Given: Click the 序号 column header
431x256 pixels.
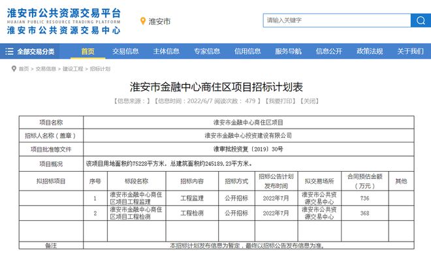Looking at the screenshot, I should (x=95, y=181).
